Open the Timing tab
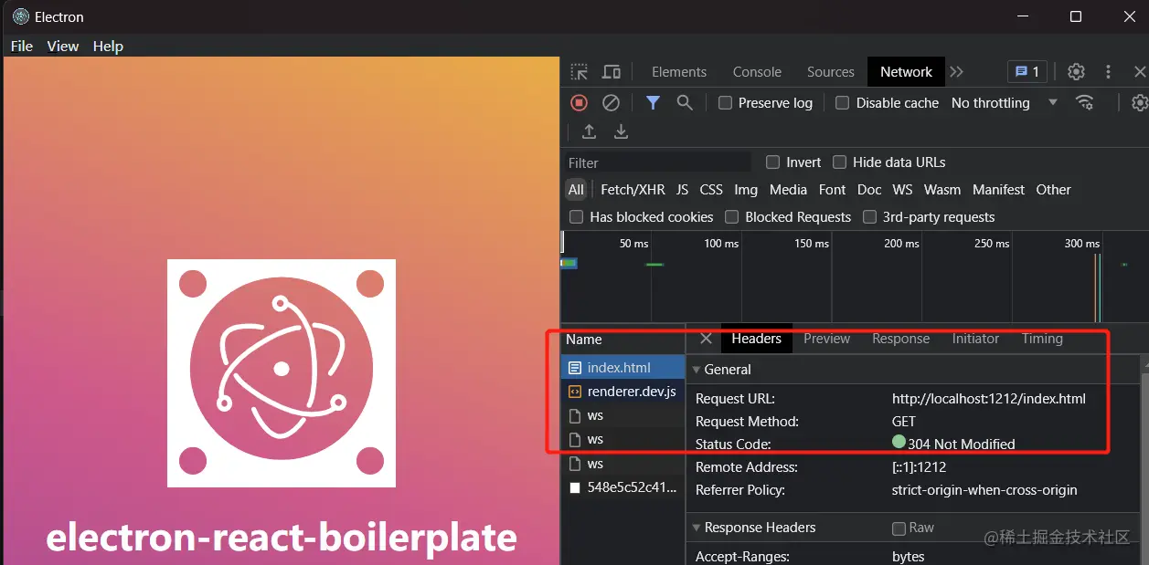The width and height of the screenshot is (1149, 565). (1042, 339)
